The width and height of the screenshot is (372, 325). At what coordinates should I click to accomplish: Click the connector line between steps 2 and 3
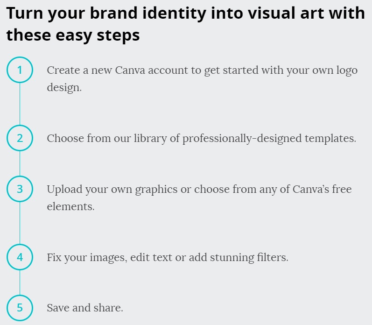(x=20, y=163)
